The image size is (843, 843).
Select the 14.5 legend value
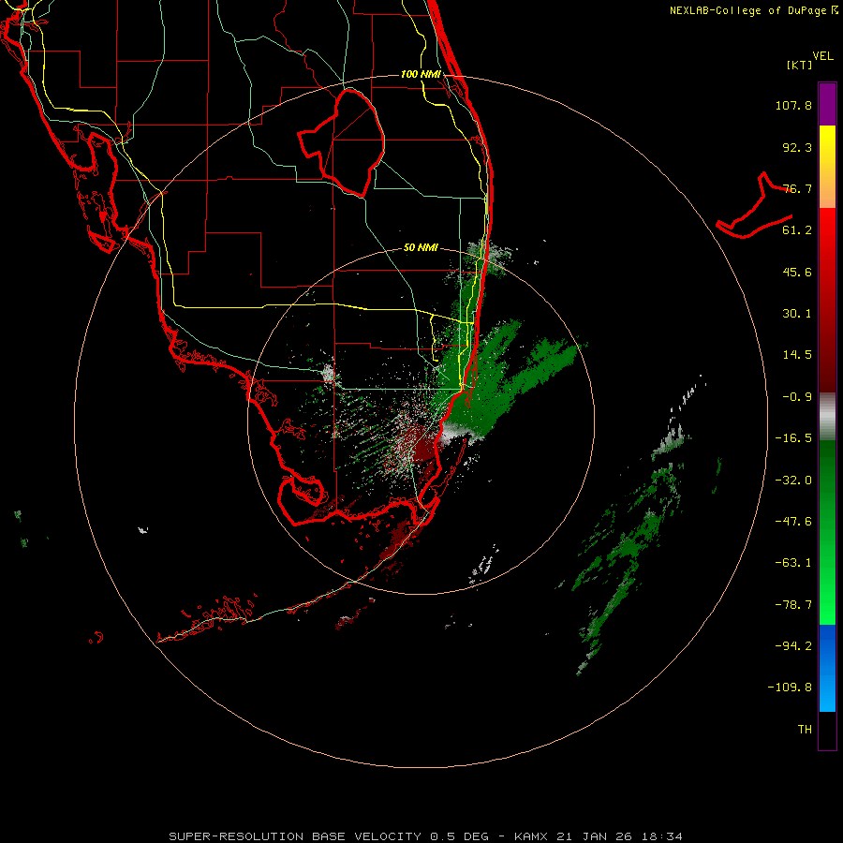[797, 355]
